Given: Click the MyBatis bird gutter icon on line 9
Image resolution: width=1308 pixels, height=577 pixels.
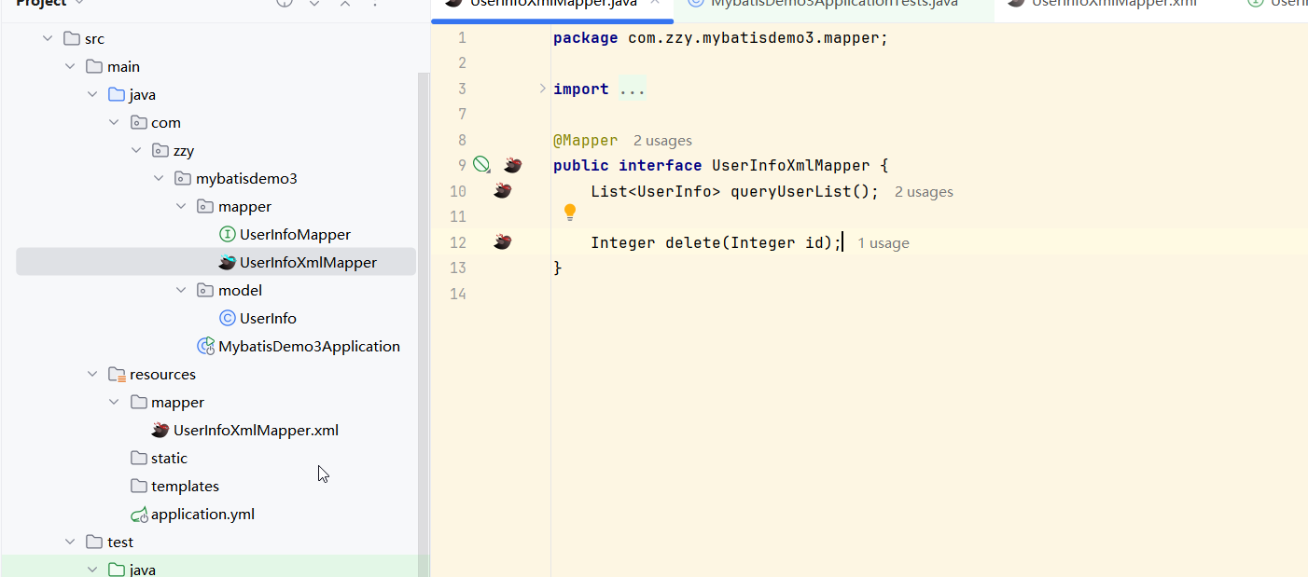Looking at the screenshot, I should pyautogui.click(x=512, y=165).
